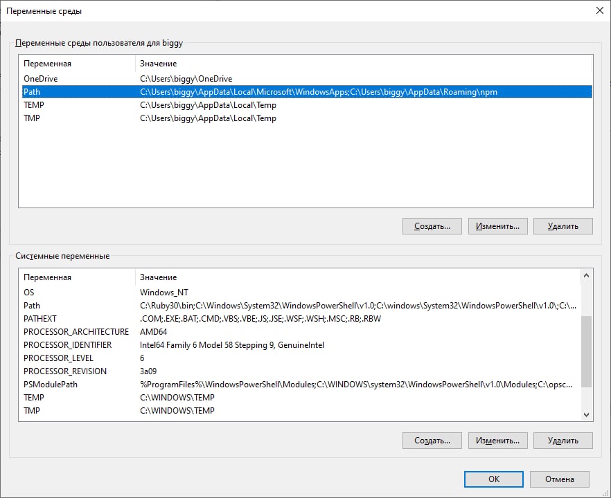Image resolution: width=611 pixels, height=498 pixels.
Task: Click Изменить in user variables section
Action: coord(497,226)
